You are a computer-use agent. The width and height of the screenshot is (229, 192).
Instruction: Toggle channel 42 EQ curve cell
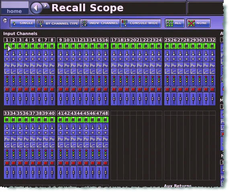coord(67,139)
